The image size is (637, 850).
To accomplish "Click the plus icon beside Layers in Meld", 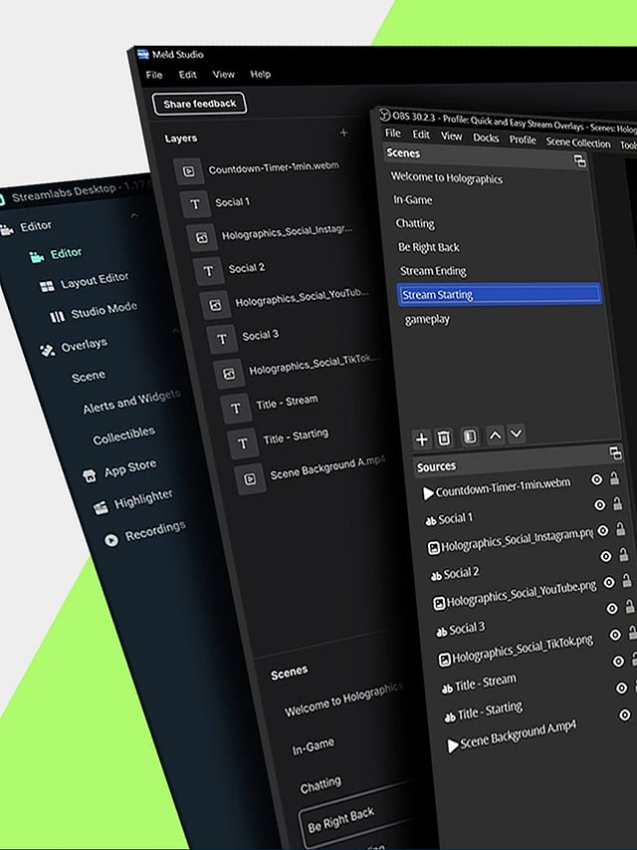I will click(343, 133).
